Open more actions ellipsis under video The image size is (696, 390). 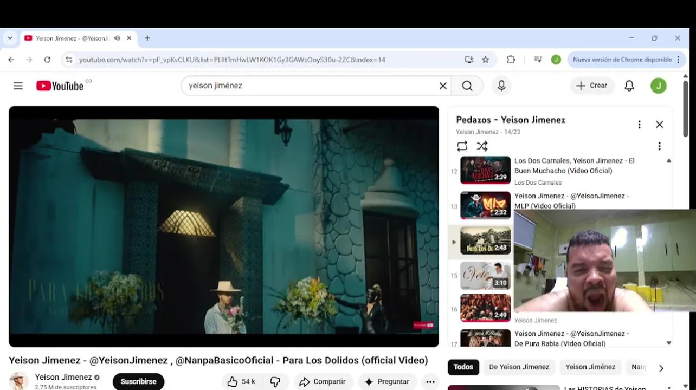click(430, 381)
